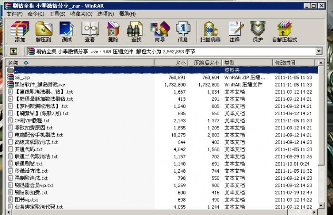Click the WinRAR ZIP 压缩 type cell
The image size is (333, 215).
(x=245, y=78)
